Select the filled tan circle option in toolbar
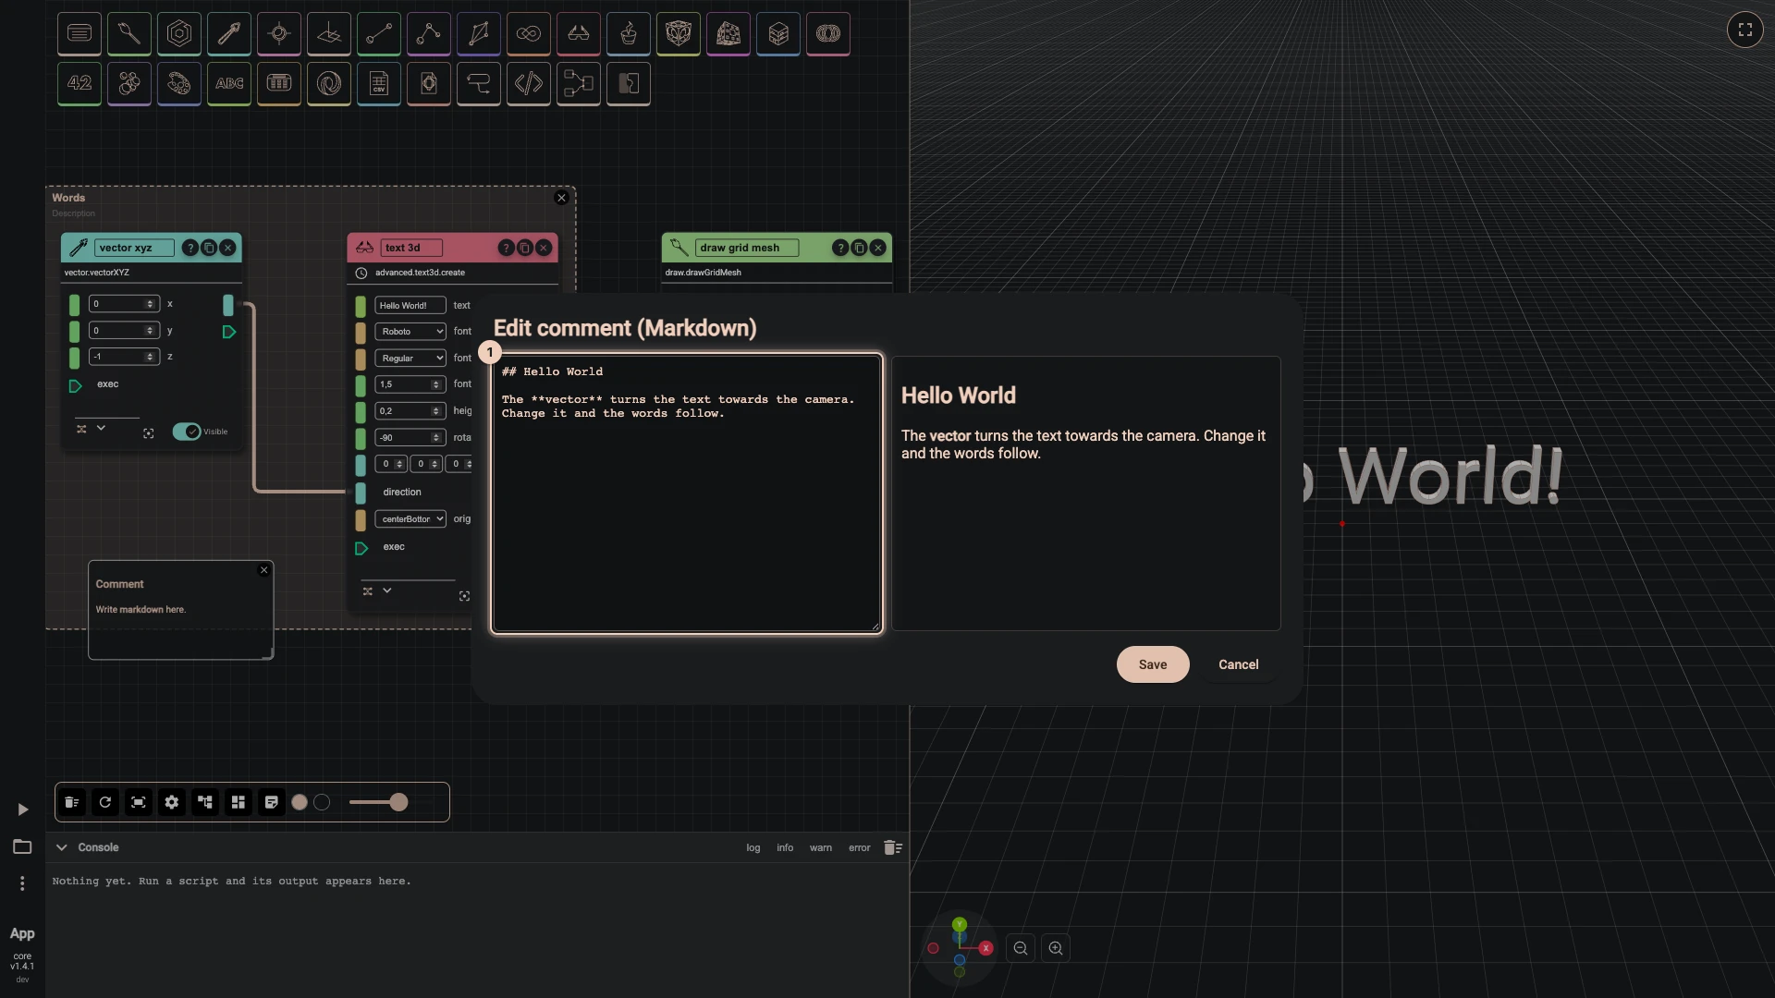1775x998 pixels. tap(300, 802)
